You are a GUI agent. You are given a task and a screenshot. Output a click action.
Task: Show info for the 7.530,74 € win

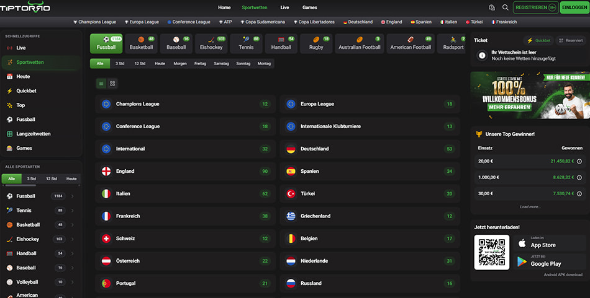pos(579,194)
